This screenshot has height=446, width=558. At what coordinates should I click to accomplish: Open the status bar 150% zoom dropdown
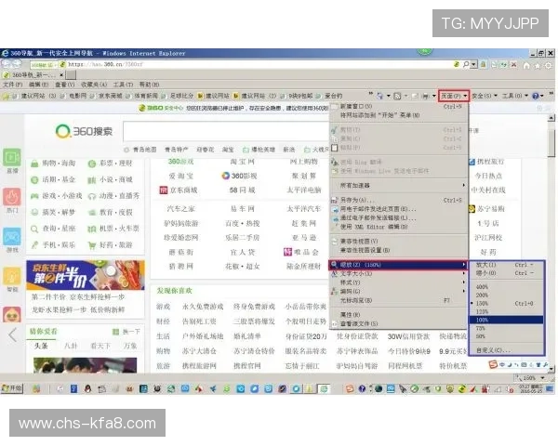(542, 378)
